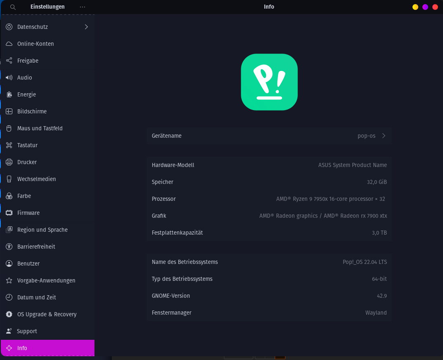Viewport: 443px width, 360px height.
Task: Select Support in sidebar
Action: tap(48, 331)
